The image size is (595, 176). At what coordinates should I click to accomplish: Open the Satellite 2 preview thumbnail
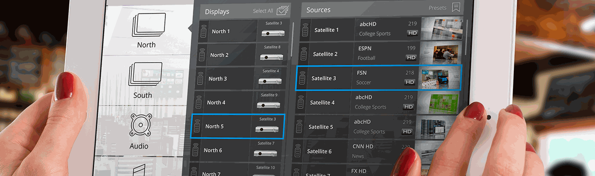click(x=441, y=53)
